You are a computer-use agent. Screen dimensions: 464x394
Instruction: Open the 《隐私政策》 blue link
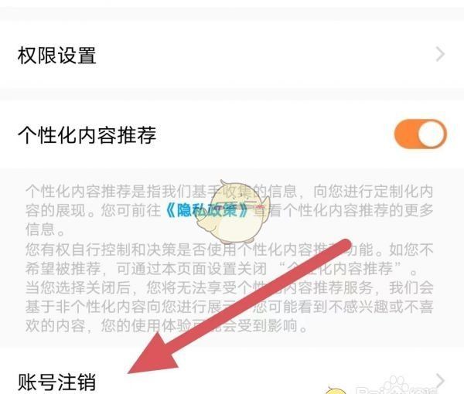click(206, 210)
